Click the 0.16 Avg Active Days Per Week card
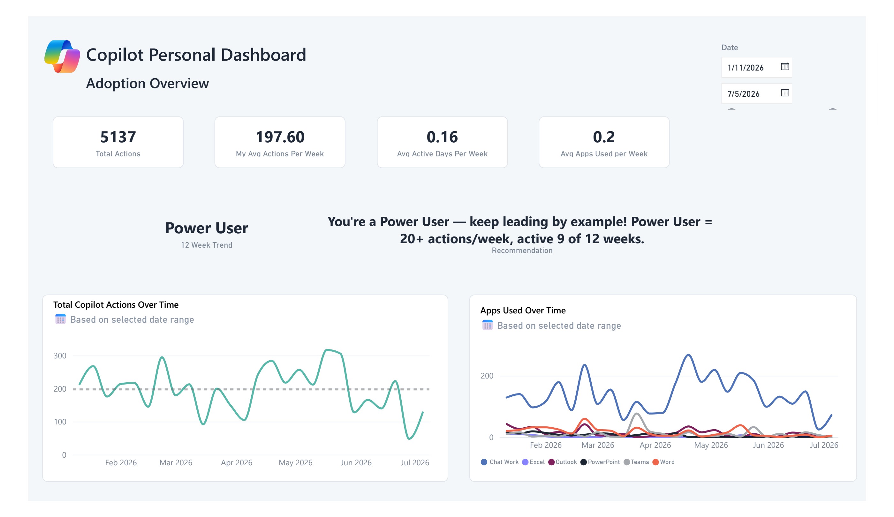 click(442, 142)
